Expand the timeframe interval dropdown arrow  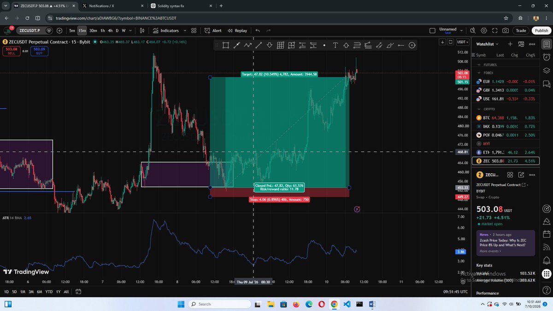[x=131, y=30]
